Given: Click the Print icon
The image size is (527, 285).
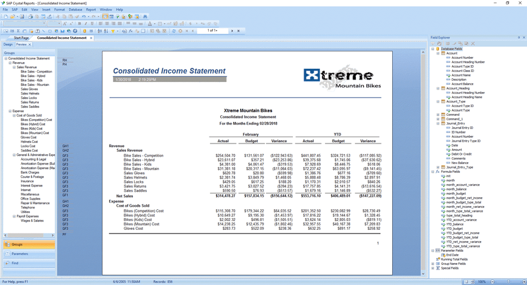Looking at the screenshot, I should click(30, 16).
